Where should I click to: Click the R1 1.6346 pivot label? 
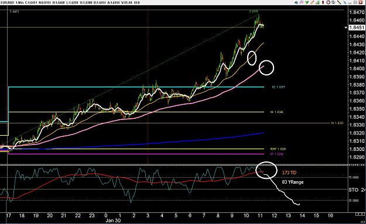tap(276, 112)
